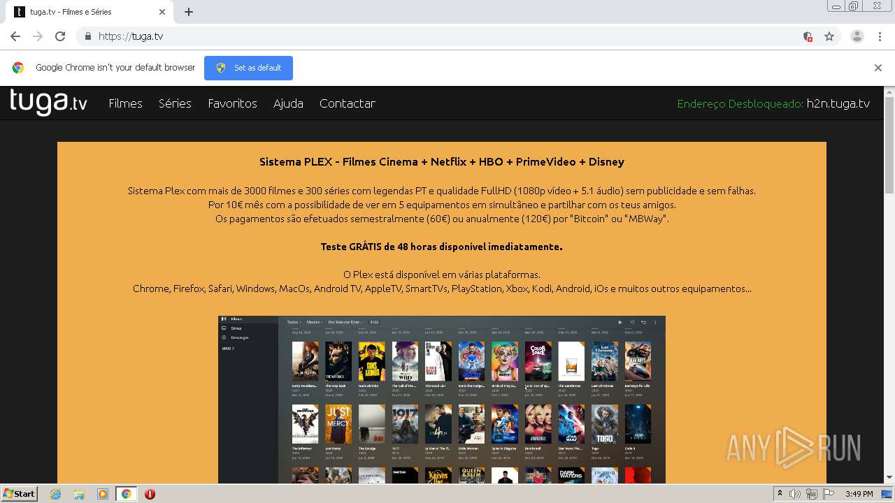The height and width of the screenshot is (503, 895).
Task: Click the address bar showing https://tuga.tv
Action: pyautogui.click(x=447, y=36)
